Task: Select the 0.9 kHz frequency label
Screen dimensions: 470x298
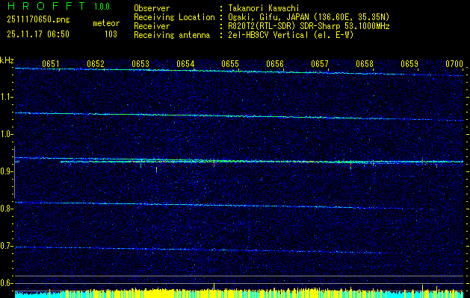Action: pyautogui.click(x=6, y=171)
